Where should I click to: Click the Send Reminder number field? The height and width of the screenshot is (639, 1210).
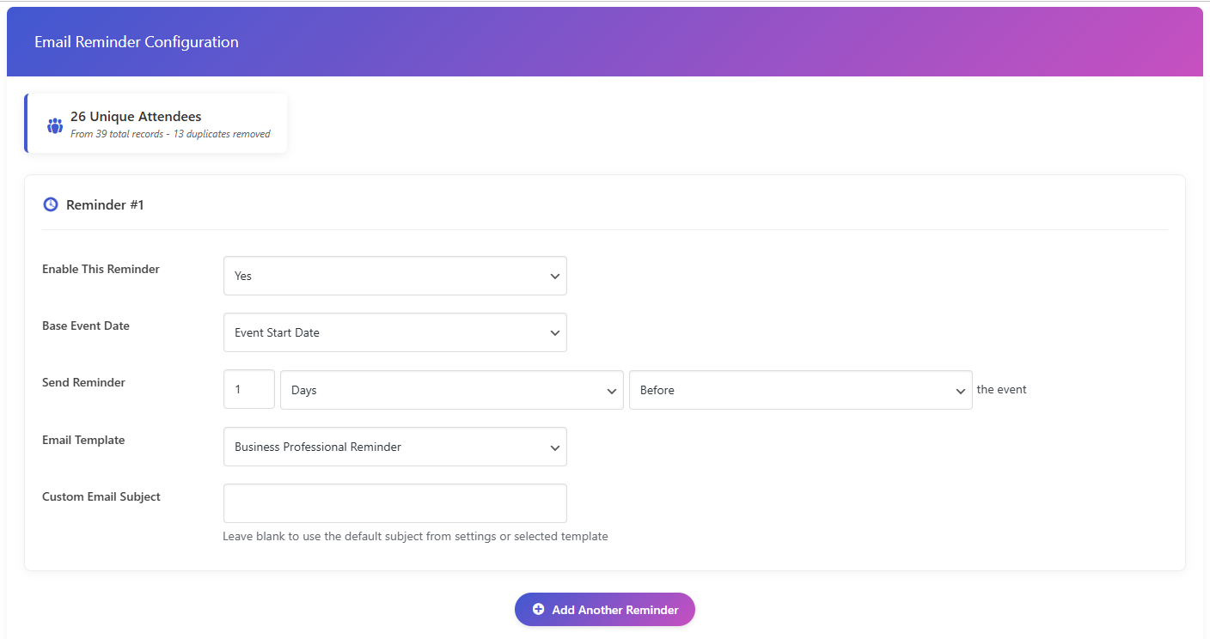(x=248, y=389)
